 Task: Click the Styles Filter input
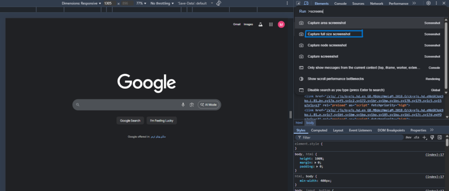point(350,138)
